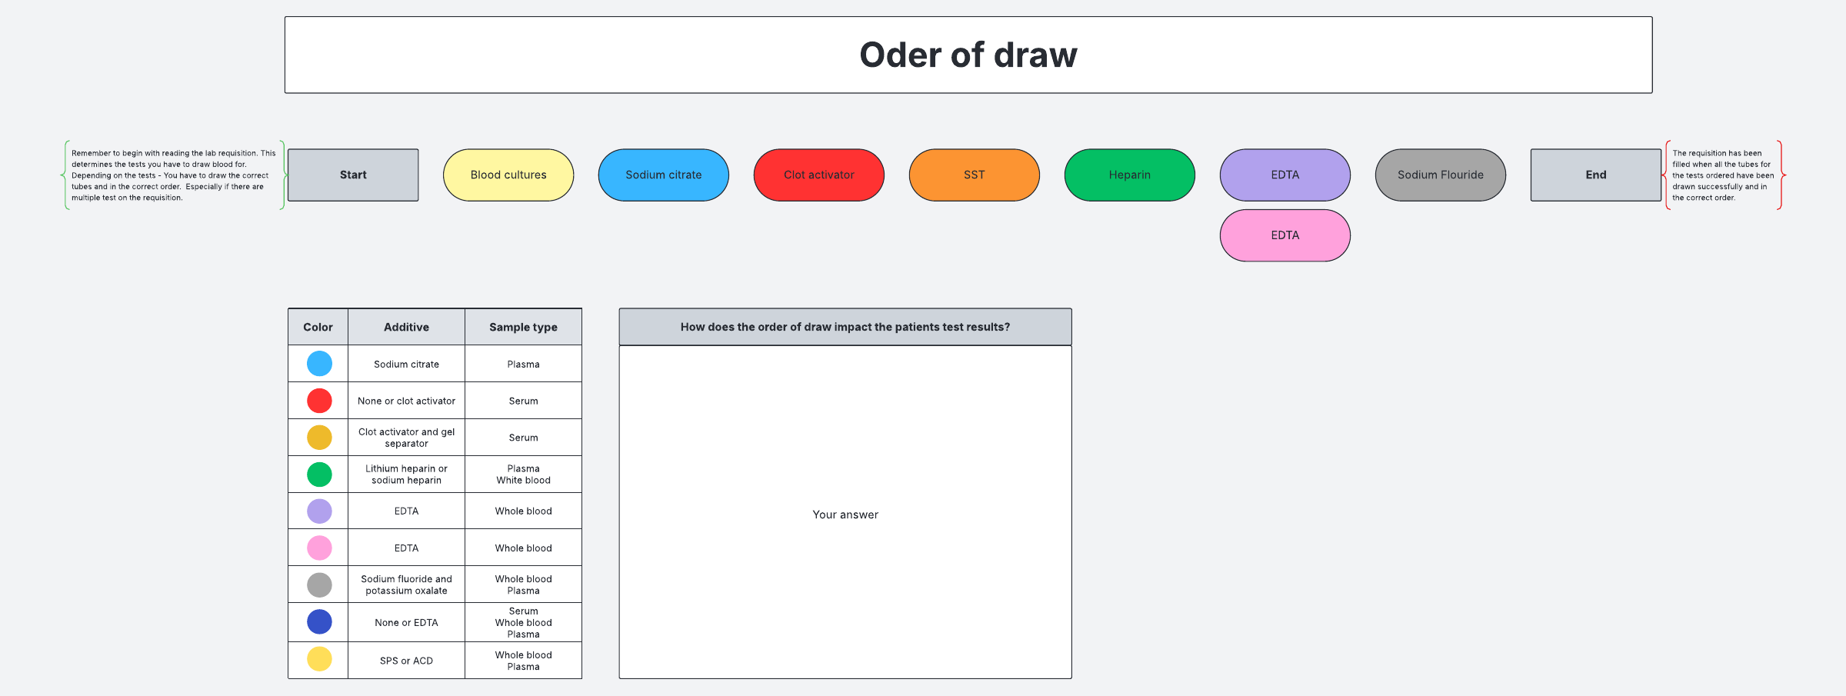Screen dimensions: 1846x696
Task: Select the dark blue color circle
Action: click(x=319, y=621)
